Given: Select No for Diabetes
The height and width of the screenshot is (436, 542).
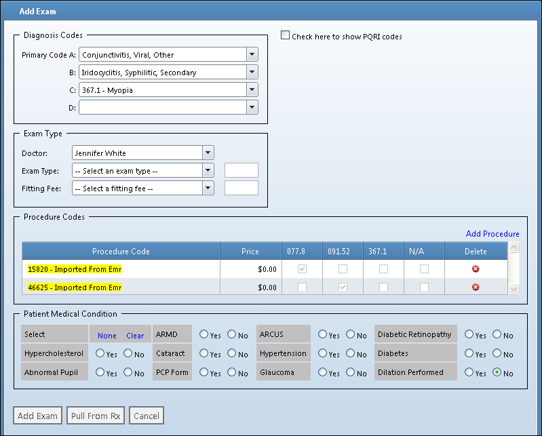Looking at the screenshot, I should 497,353.
